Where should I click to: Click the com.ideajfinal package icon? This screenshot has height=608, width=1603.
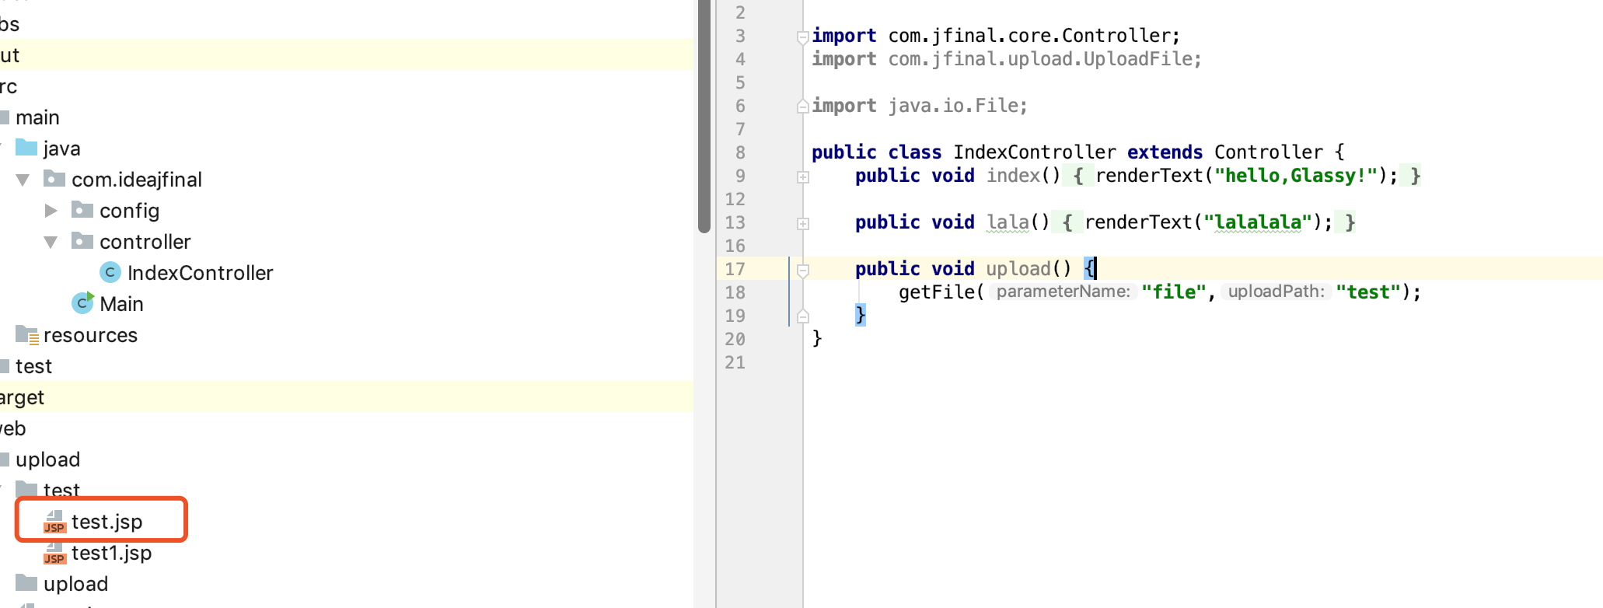[x=54, y=179]
